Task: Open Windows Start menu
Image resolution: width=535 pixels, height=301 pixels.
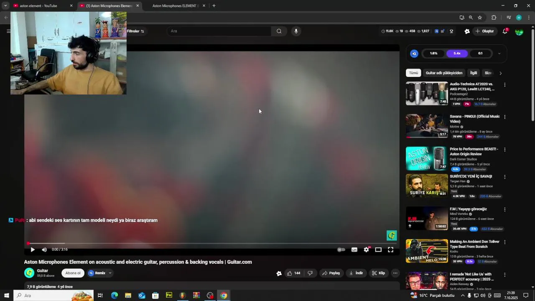Action: pyautogui.click(x=7, y=296)
